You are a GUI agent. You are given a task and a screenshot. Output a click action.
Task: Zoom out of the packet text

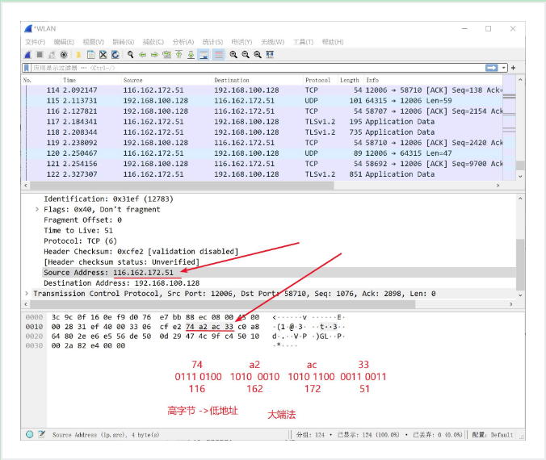tap(246, 55)
